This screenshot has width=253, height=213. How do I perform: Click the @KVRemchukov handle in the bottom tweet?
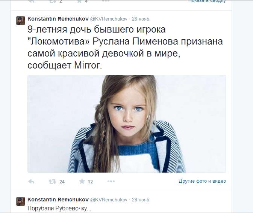click(x=109, y=200)
